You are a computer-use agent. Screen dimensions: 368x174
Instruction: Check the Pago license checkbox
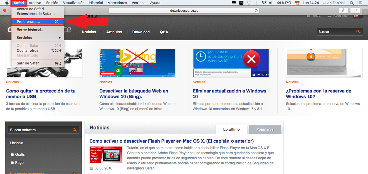tap(12, 163)
